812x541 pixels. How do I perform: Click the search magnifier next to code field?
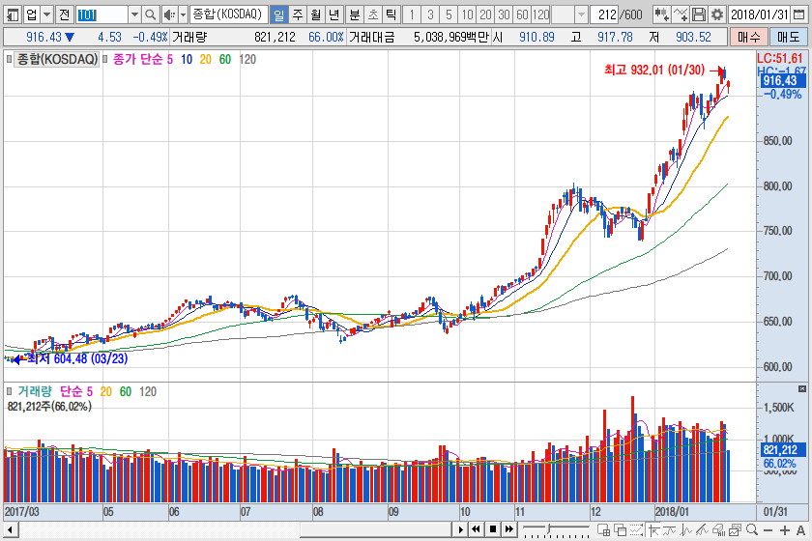[x=151, y=14]
